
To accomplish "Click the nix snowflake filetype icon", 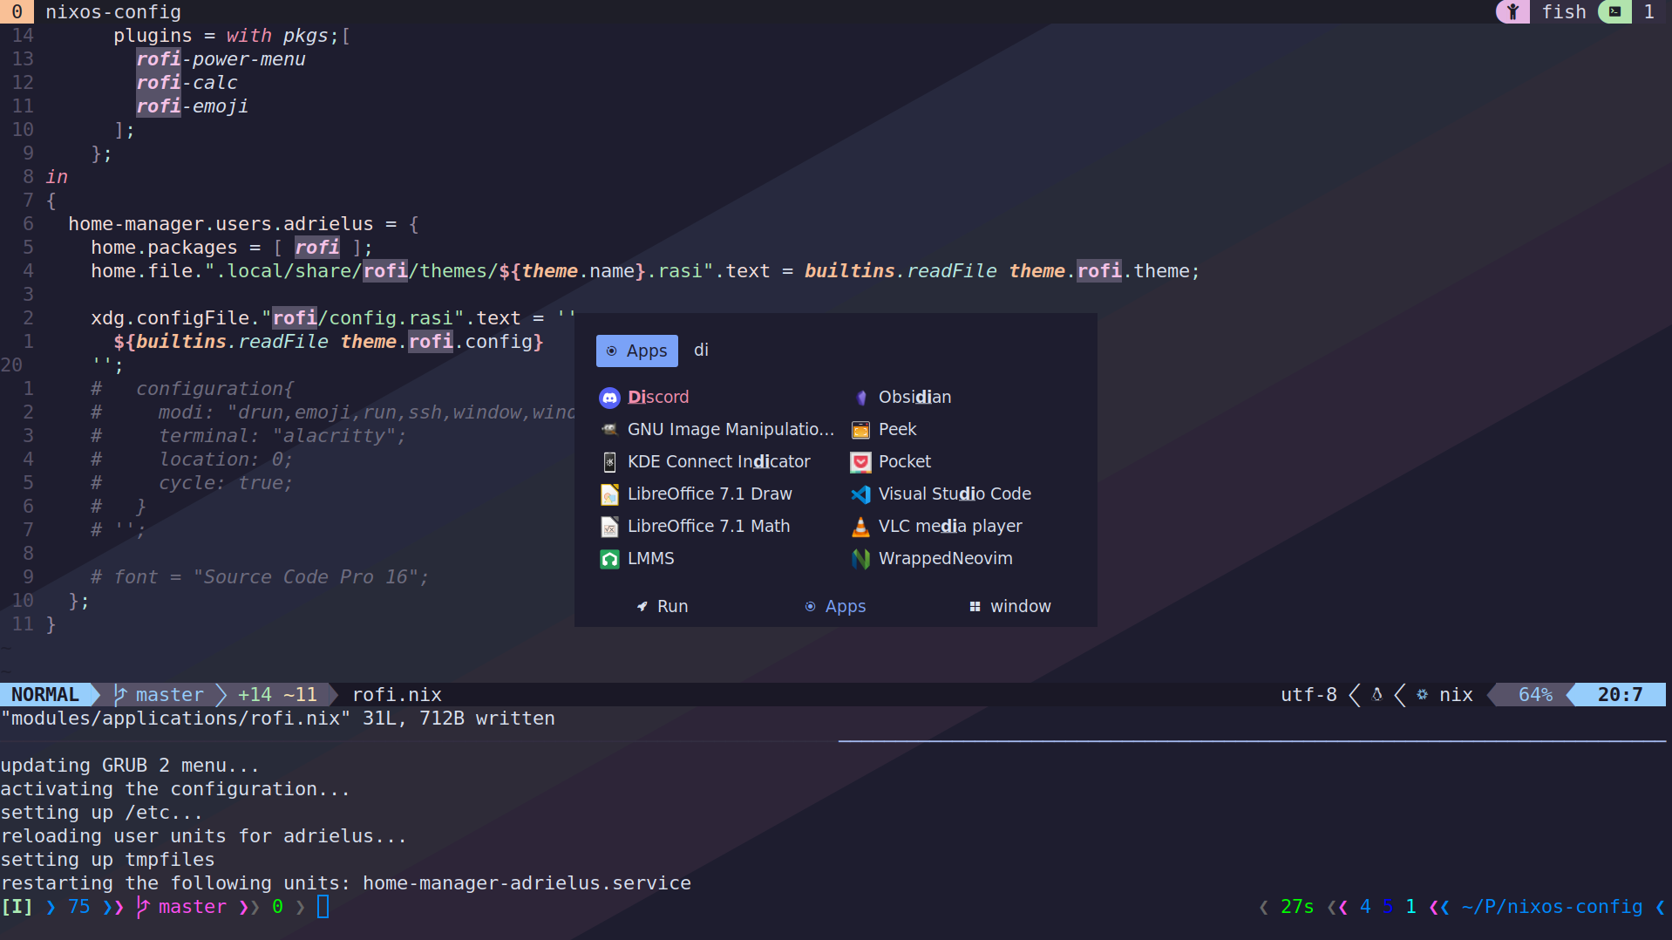I will click(1423, 695).
